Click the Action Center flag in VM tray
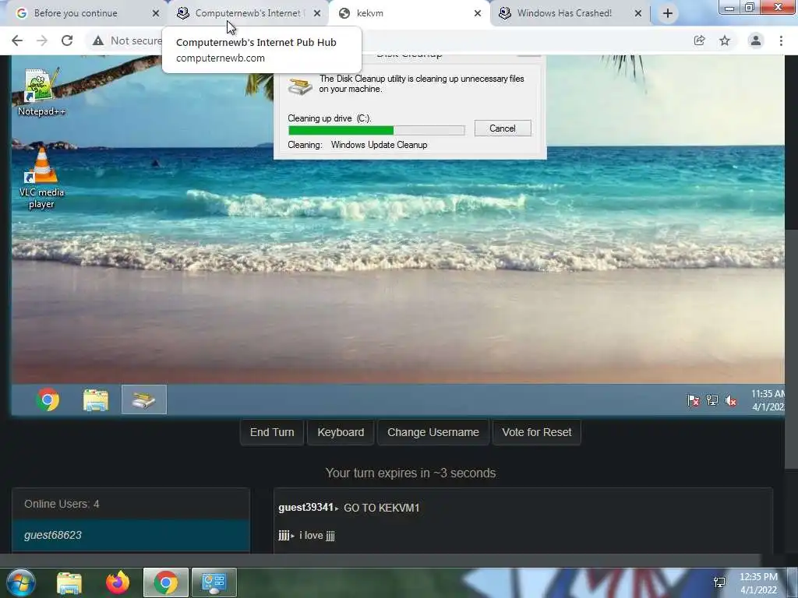 point(693,401)
